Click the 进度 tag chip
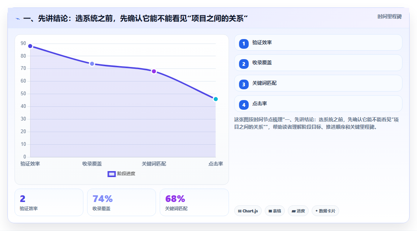Viewport: 417px width, 231px height. (x=298, y=211)
